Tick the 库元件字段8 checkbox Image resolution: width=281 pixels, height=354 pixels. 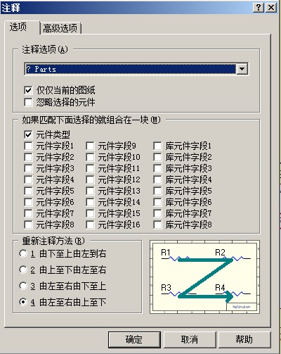click(157, 225)
